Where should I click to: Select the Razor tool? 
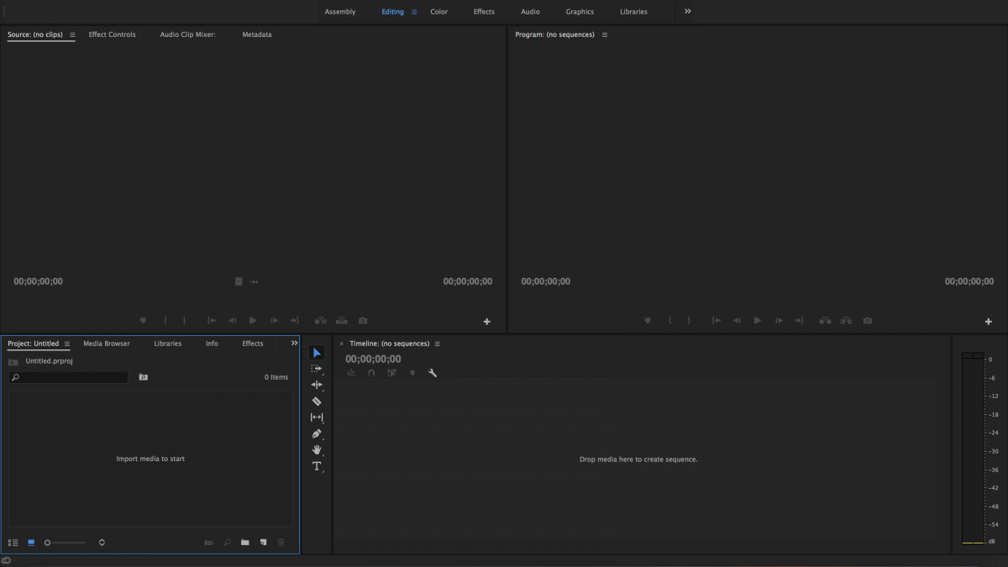pyautogui.click(x=317, y=402)
